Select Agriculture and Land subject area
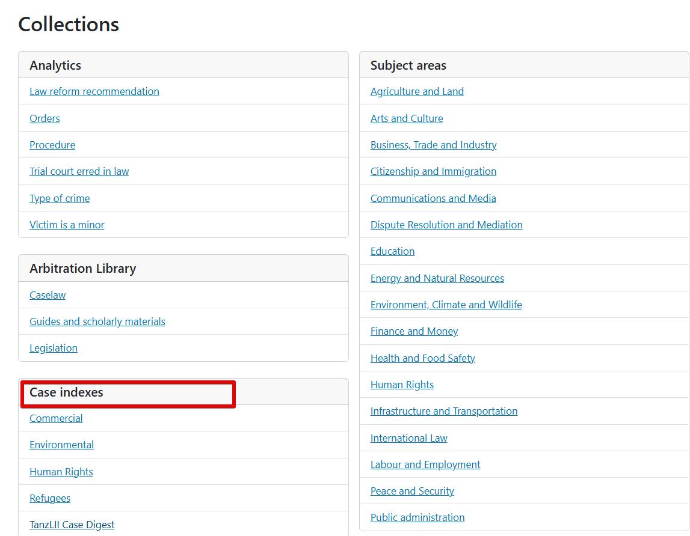 (x=417, y=91)
